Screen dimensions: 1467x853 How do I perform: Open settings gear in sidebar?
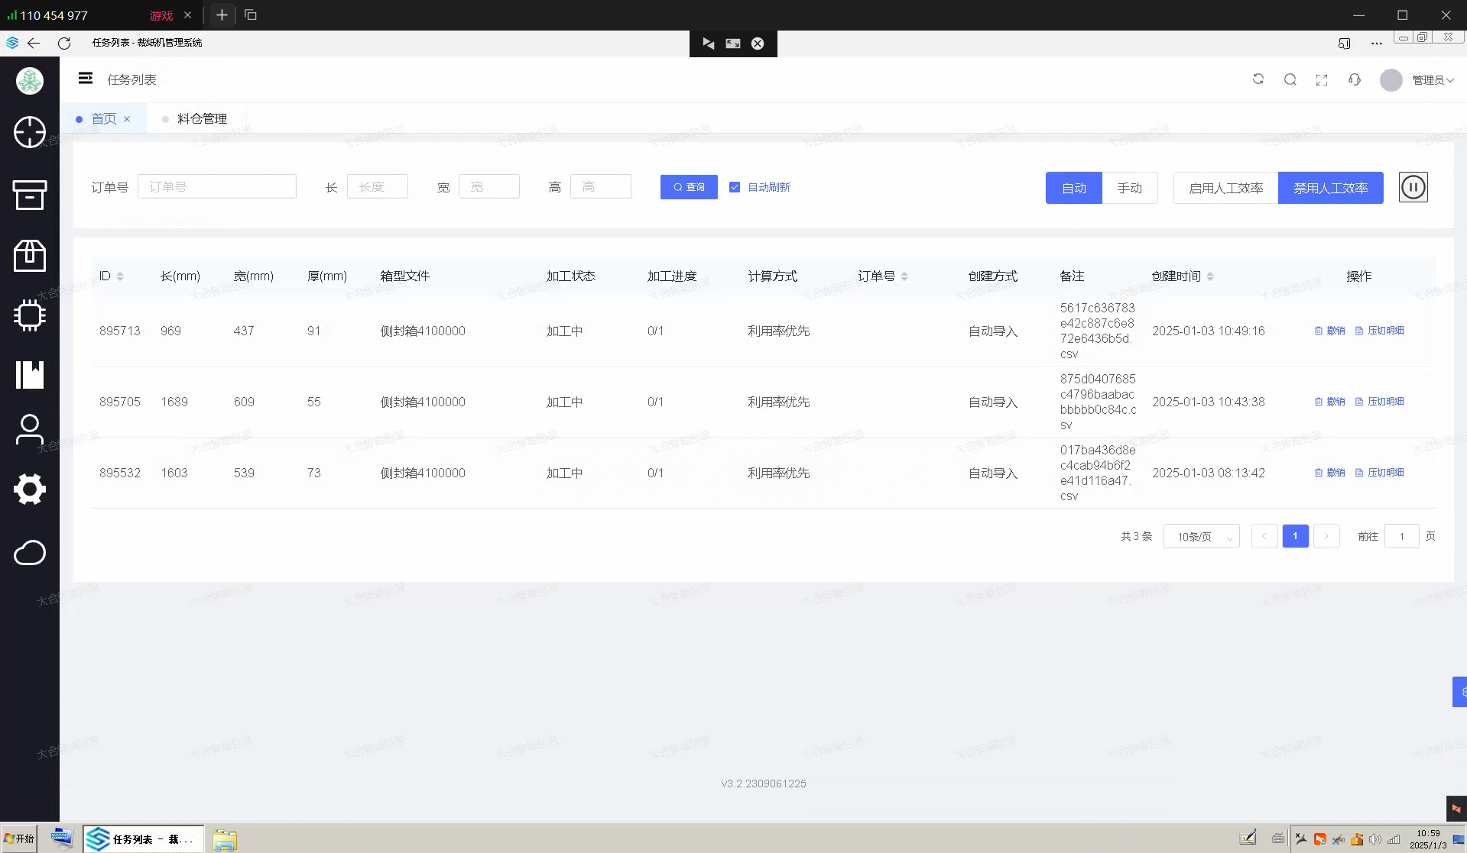coord(30,489)
